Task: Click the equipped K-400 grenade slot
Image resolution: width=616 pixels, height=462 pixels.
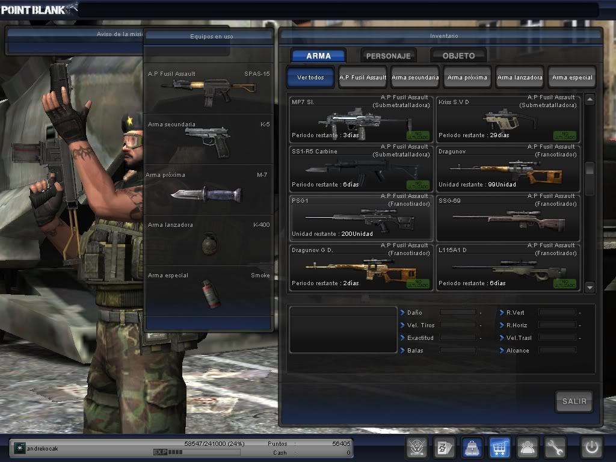Action: coord(209,240)
